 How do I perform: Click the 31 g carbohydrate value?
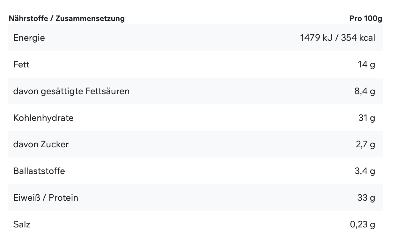pyautogui.click(x=367, y=118)
